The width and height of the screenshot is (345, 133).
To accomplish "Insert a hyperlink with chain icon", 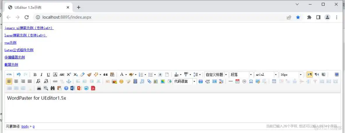I will pyautogui.click(x=55, y=81).
